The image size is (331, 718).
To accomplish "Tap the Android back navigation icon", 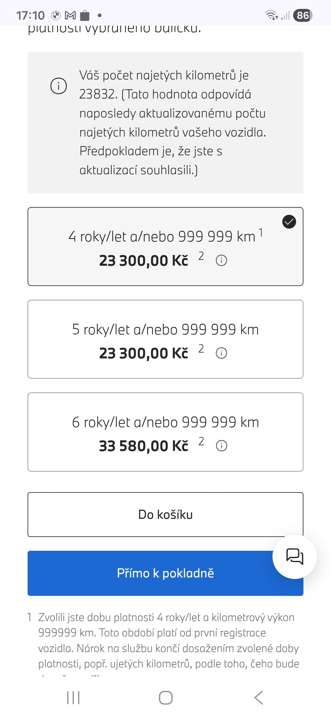I will [258, 698].
